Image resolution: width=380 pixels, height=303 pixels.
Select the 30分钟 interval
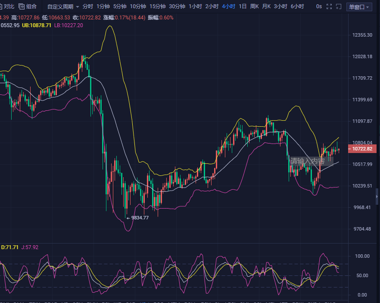pyautogui.click(x=177, y=6)
